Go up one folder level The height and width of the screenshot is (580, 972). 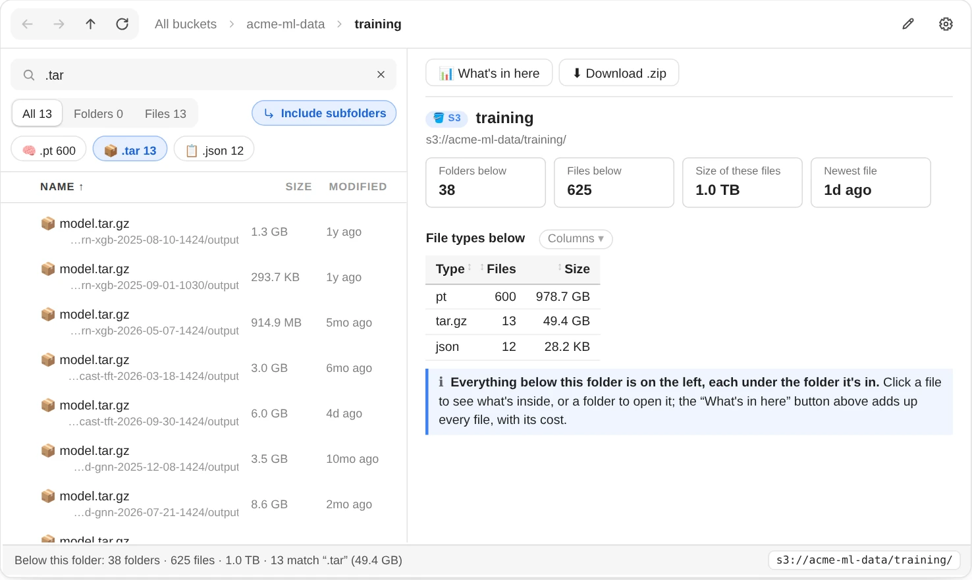91,24
